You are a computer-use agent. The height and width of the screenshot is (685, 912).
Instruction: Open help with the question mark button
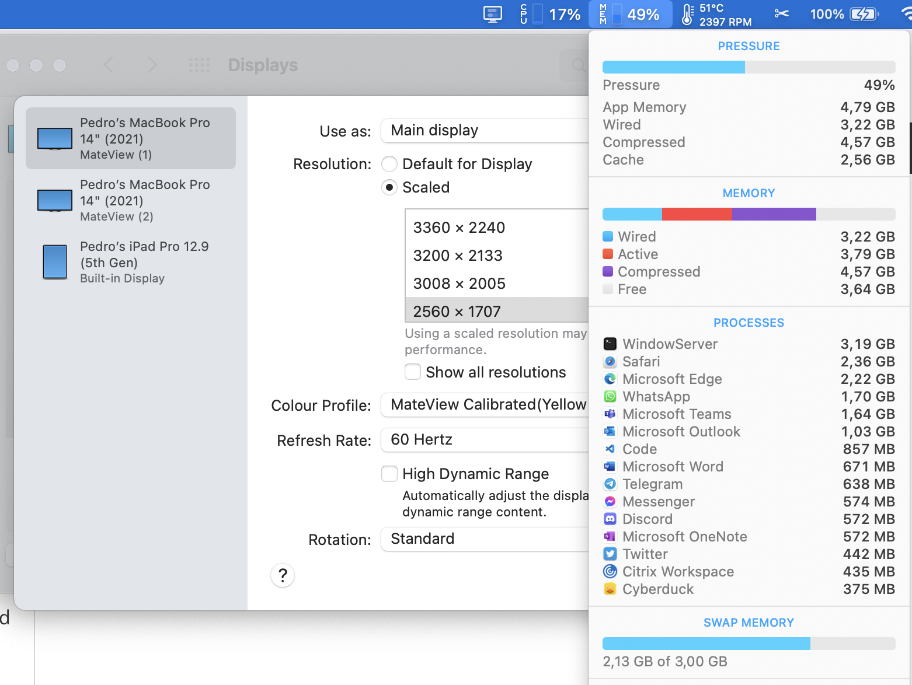pos(283,575)
